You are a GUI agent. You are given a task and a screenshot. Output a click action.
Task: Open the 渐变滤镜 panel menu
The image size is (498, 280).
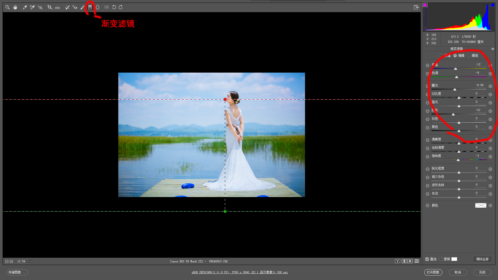coord(493,49)
